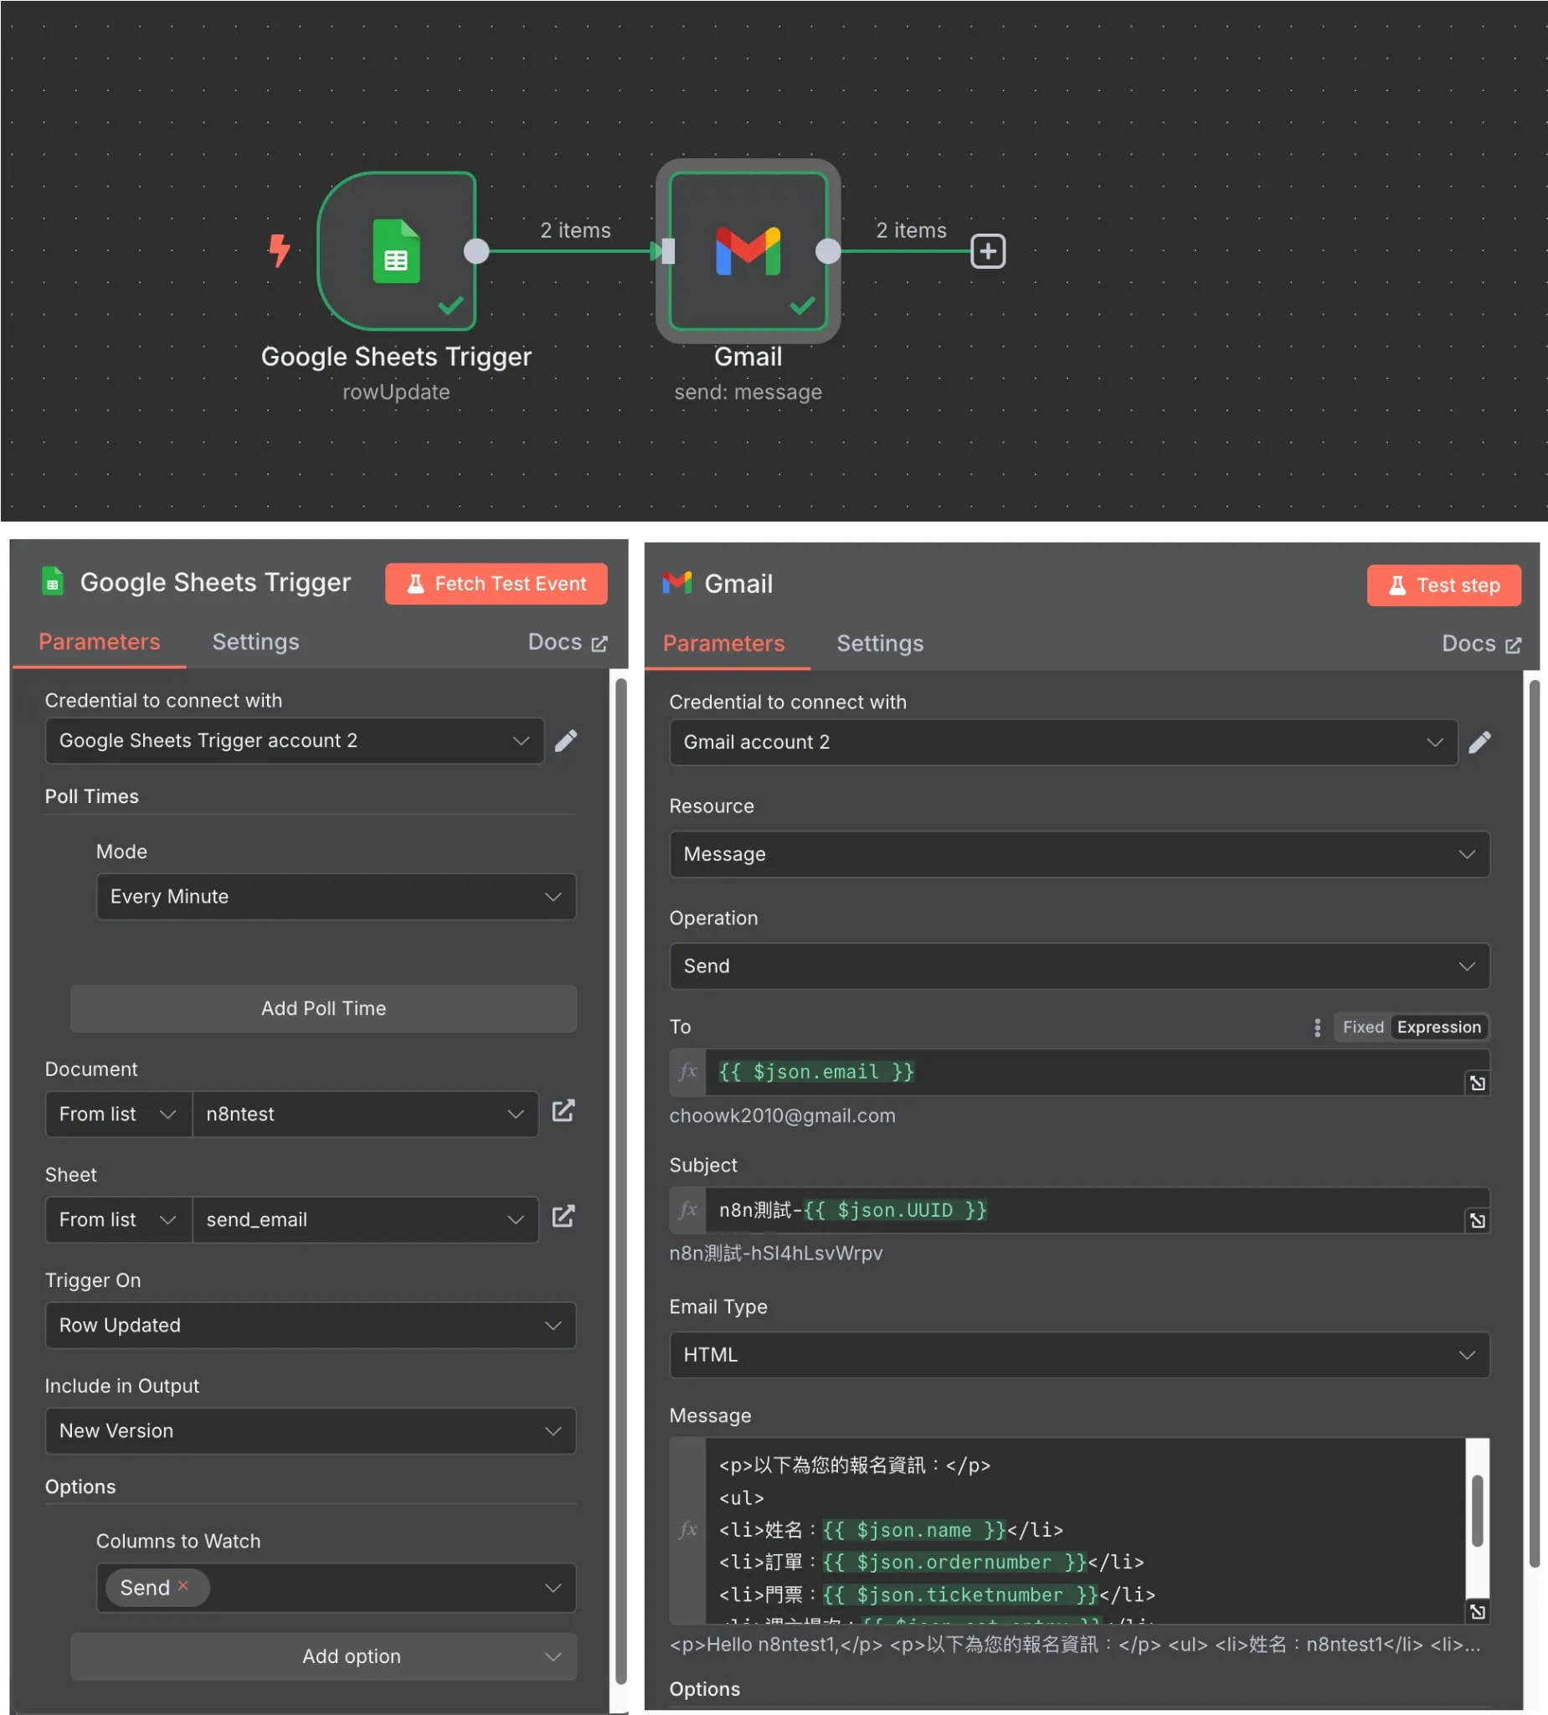Open the n8ntest document dropdown
The width and height of the screenshot is (1548, 1715).
(366, 1115)
